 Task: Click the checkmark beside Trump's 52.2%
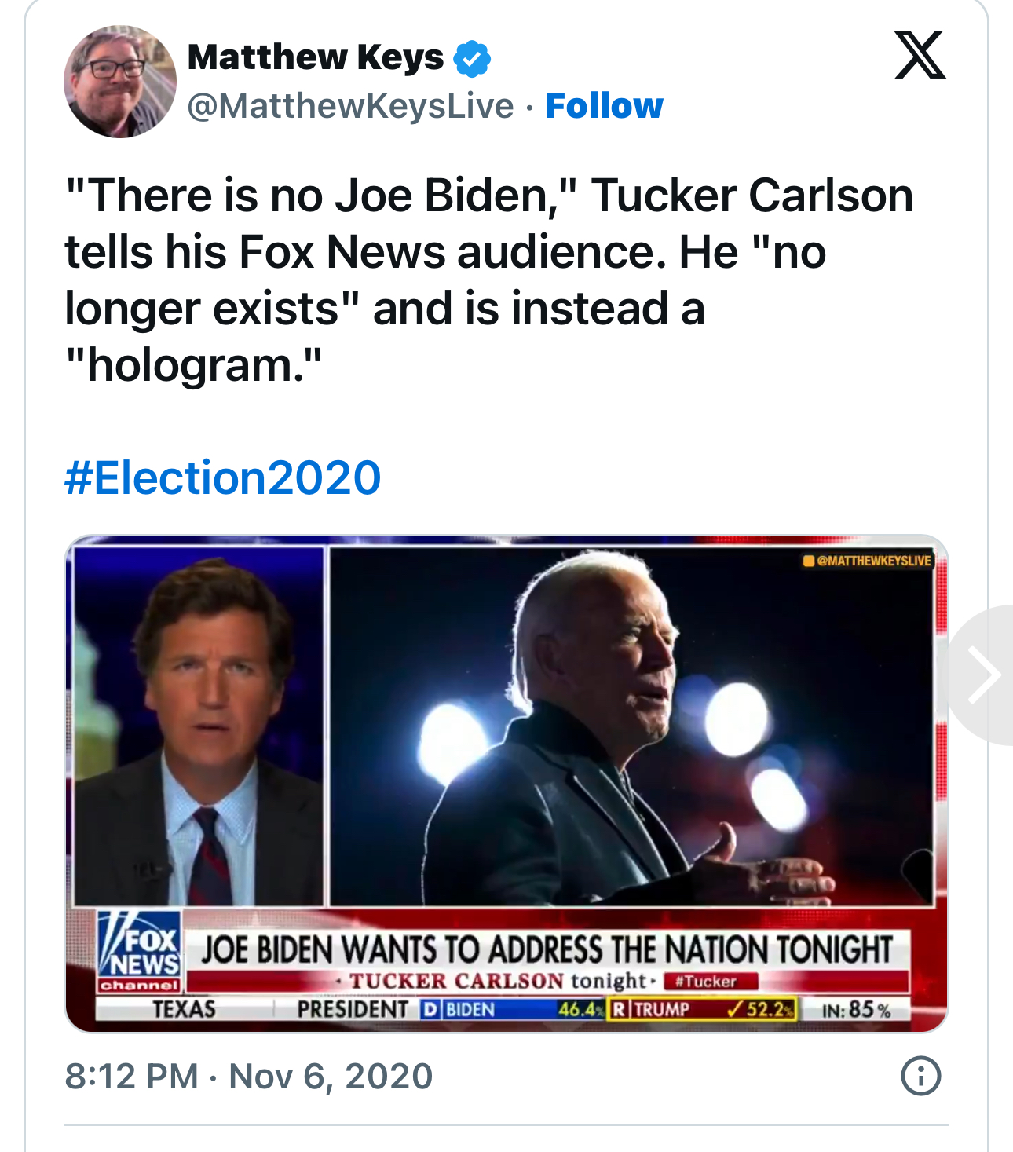(x=735, y=1009)
